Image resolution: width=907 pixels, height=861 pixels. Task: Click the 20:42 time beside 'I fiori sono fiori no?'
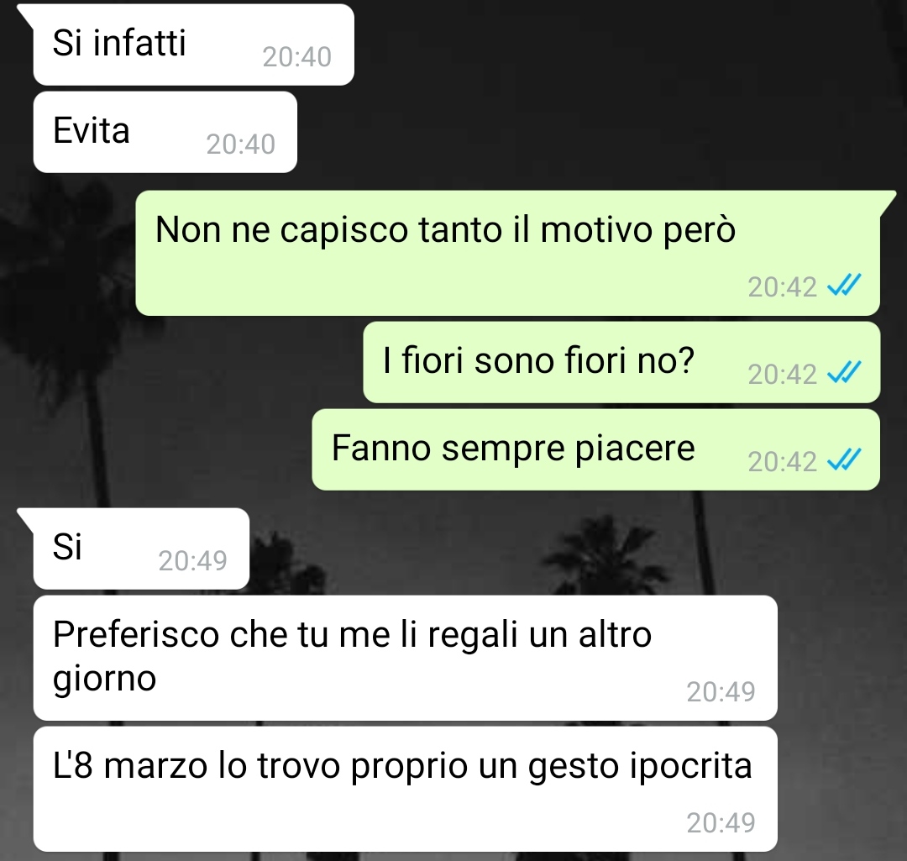tap(782, 375)
